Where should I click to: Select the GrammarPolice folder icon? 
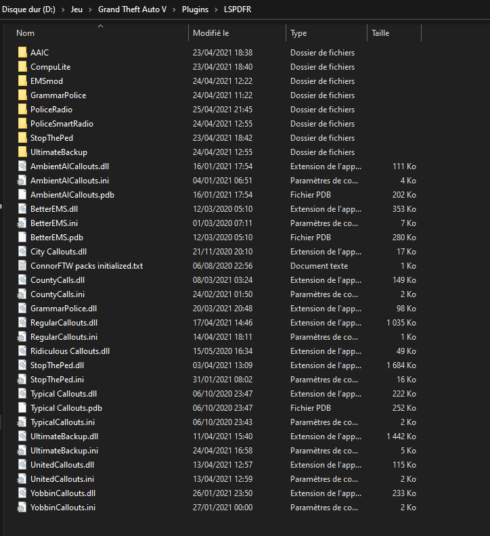(x=22, y=95)
